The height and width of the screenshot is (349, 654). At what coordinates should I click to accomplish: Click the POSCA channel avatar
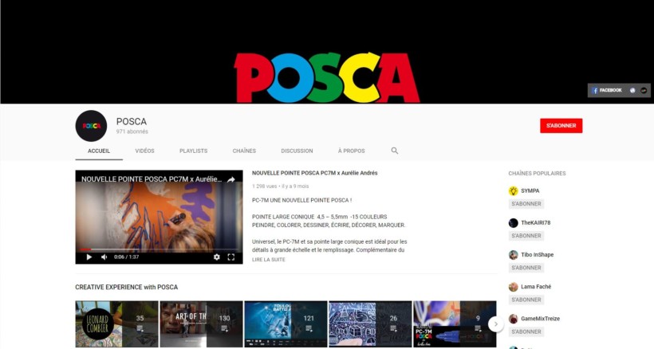(91, 126)
